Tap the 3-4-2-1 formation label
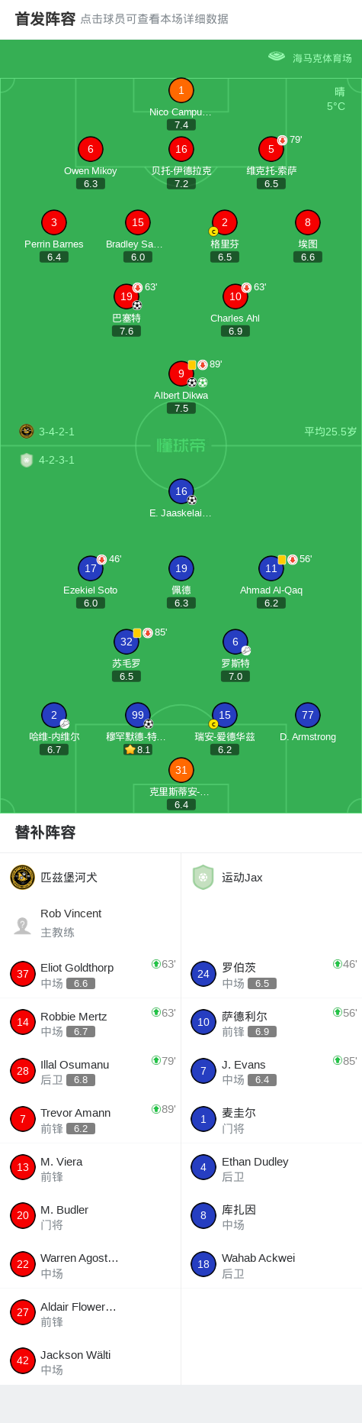The image size is (362, 1423). (x=56, y=432)
